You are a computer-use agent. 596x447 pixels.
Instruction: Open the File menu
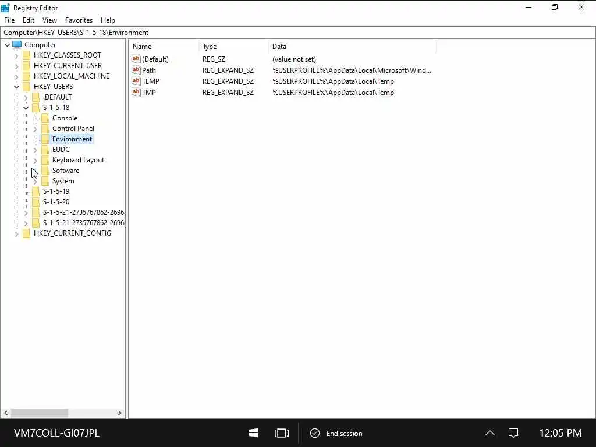[x=9, y=20]
